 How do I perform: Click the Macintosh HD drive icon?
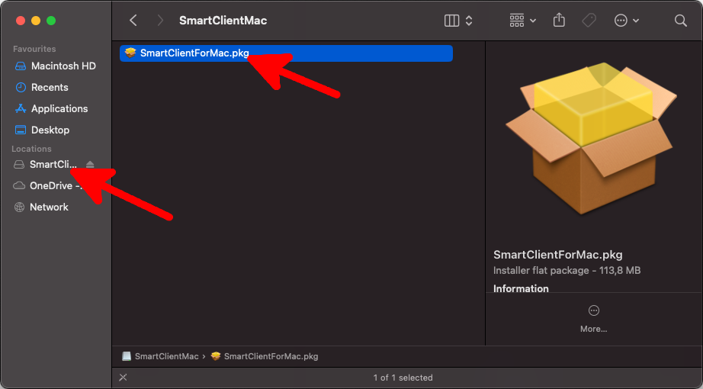click(x=21, y=66)
